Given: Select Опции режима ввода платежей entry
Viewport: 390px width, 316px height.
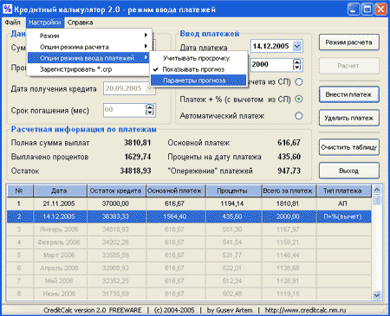Looking at the screenshot, I should (x=88, y=58).
